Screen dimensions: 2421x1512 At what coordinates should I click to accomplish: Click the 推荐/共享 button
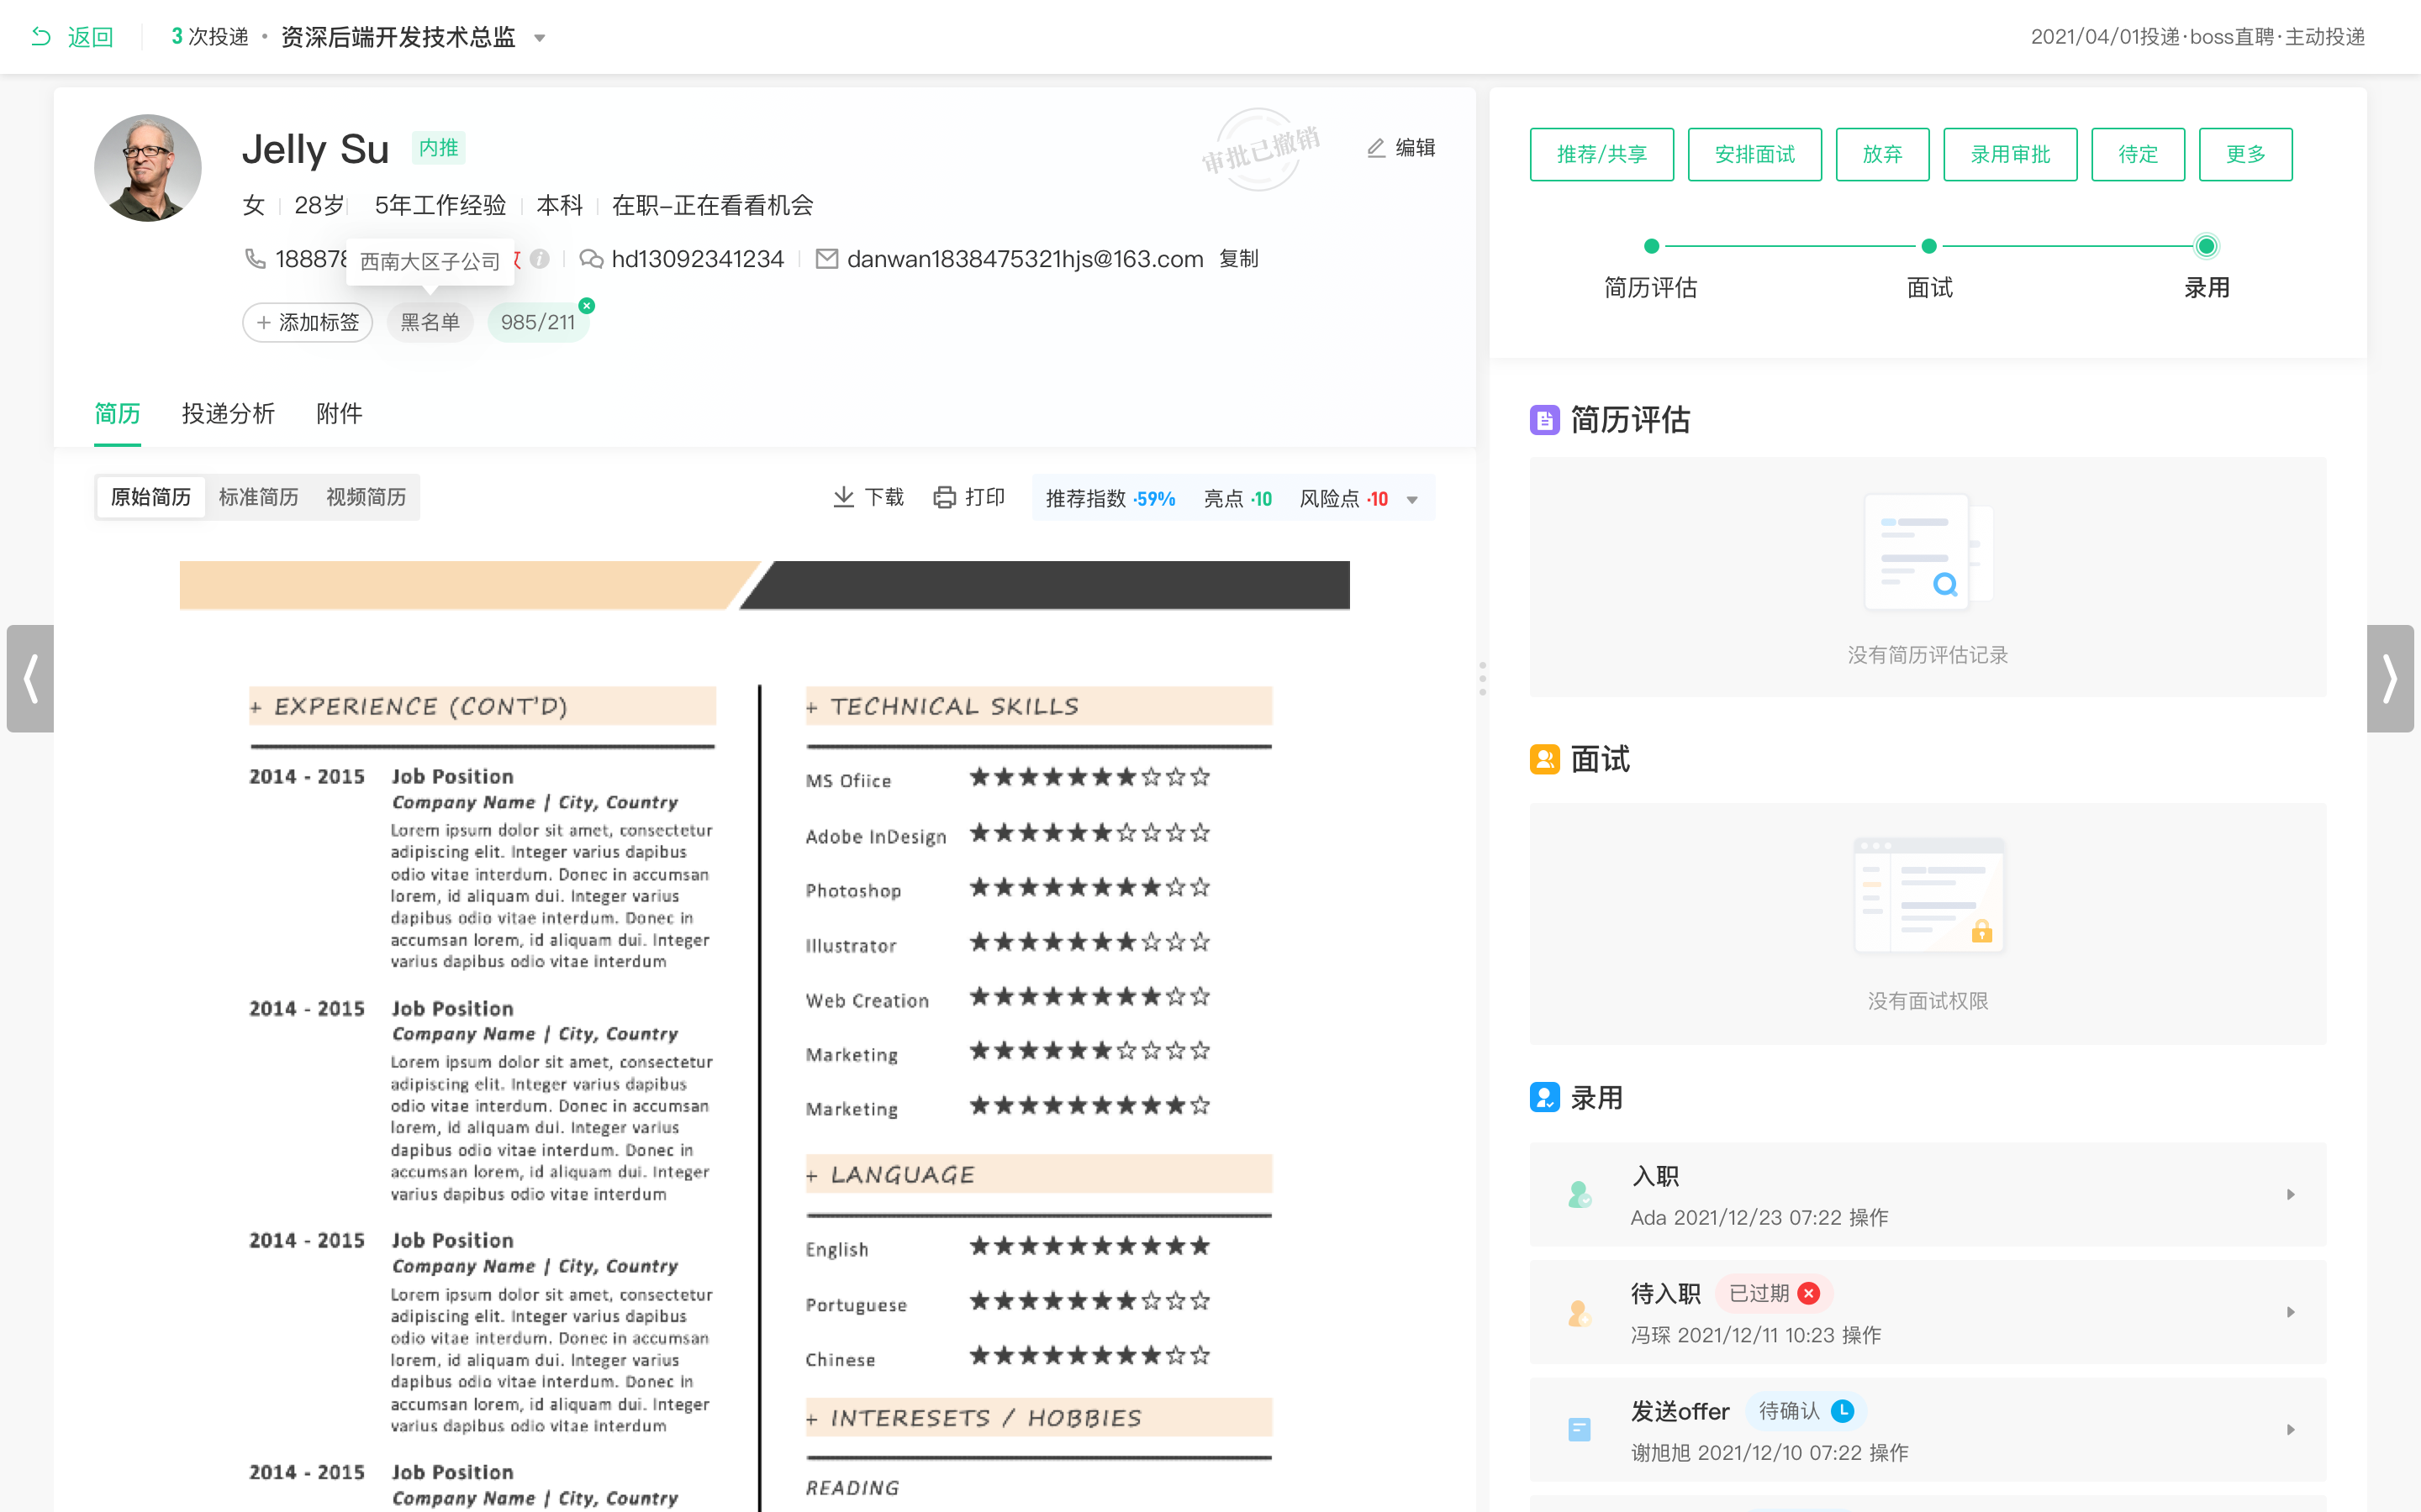click(1601, 154)
